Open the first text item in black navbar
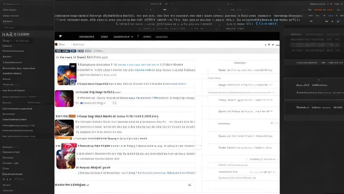 tap(87, 37)
